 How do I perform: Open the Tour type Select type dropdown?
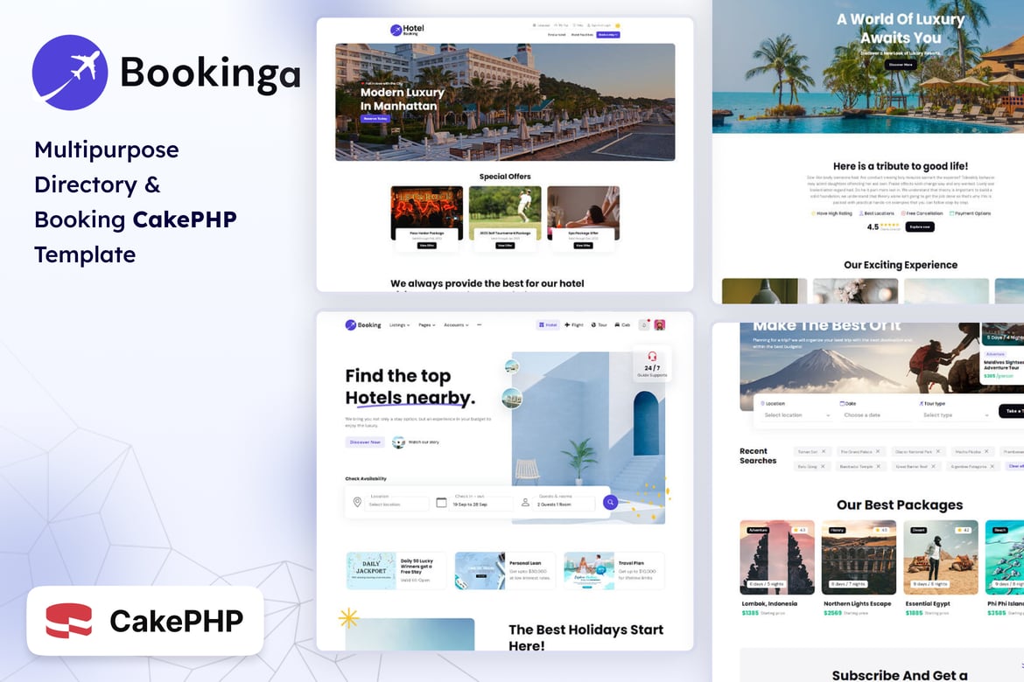tap(956, 415)
